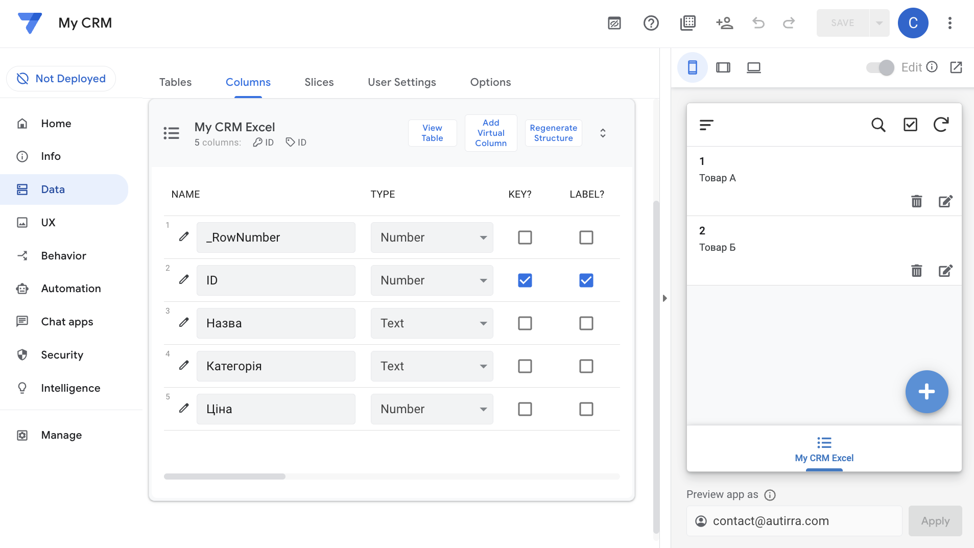This screenshot has height=548, width=974.
Task: Toggle the Edit switch in preview panel
Action: coord(880,67)
